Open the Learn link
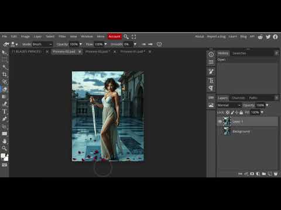 (233, 36)
